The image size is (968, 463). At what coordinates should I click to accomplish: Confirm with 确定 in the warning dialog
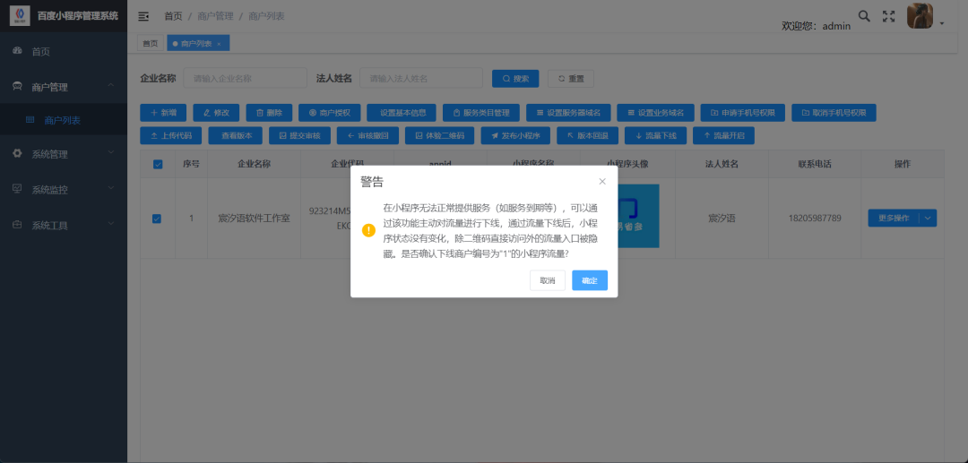[590, 280]
